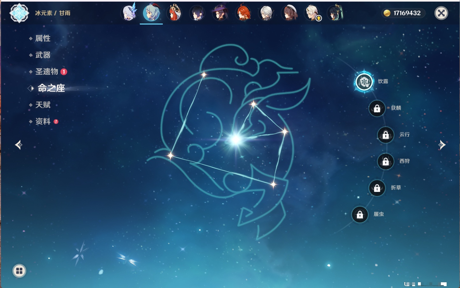Click the red 1 badge beside 圣遗物
460x288 pixels.
click(64, 72)
